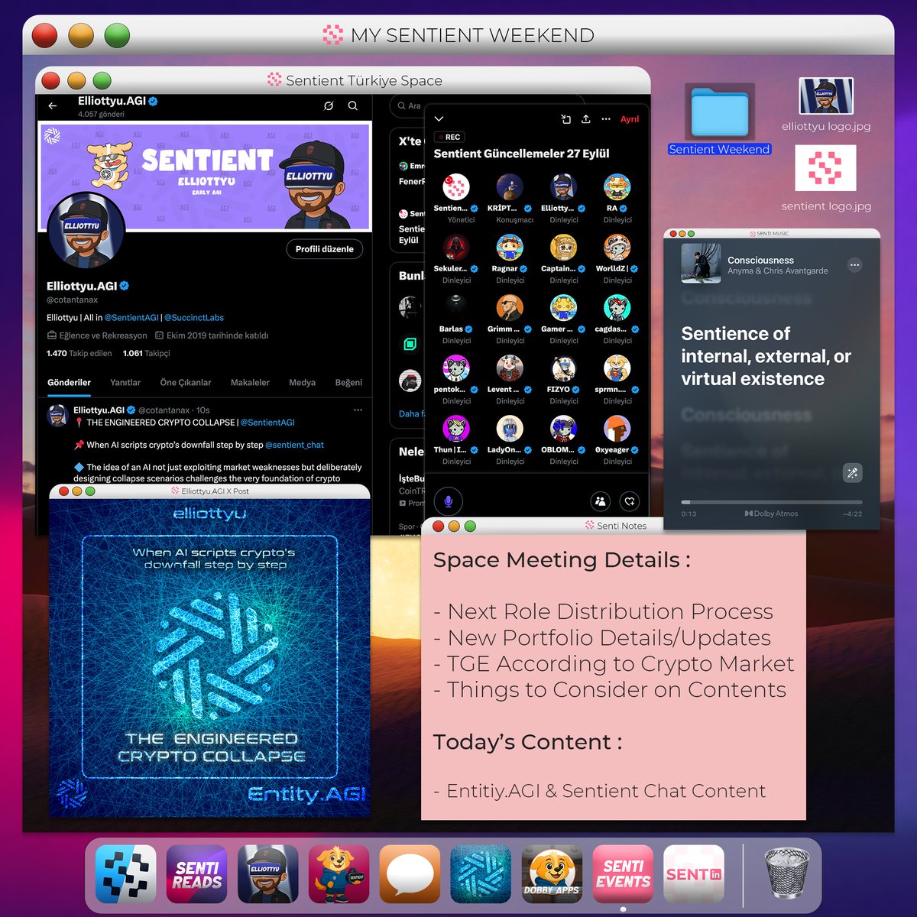View the 1.061 Takipçi followers list
The height and width of the screenshot is (917, 917).
(147, 354)
